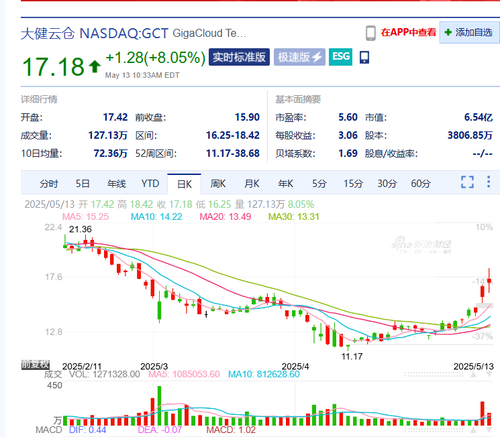500x437 pixels.
Task: Select the 实时标准版 button
Action: click(239, 57)
